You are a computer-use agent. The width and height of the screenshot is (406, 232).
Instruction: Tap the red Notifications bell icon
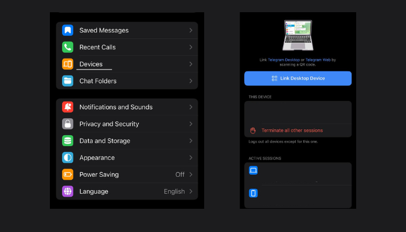point(68,107)
